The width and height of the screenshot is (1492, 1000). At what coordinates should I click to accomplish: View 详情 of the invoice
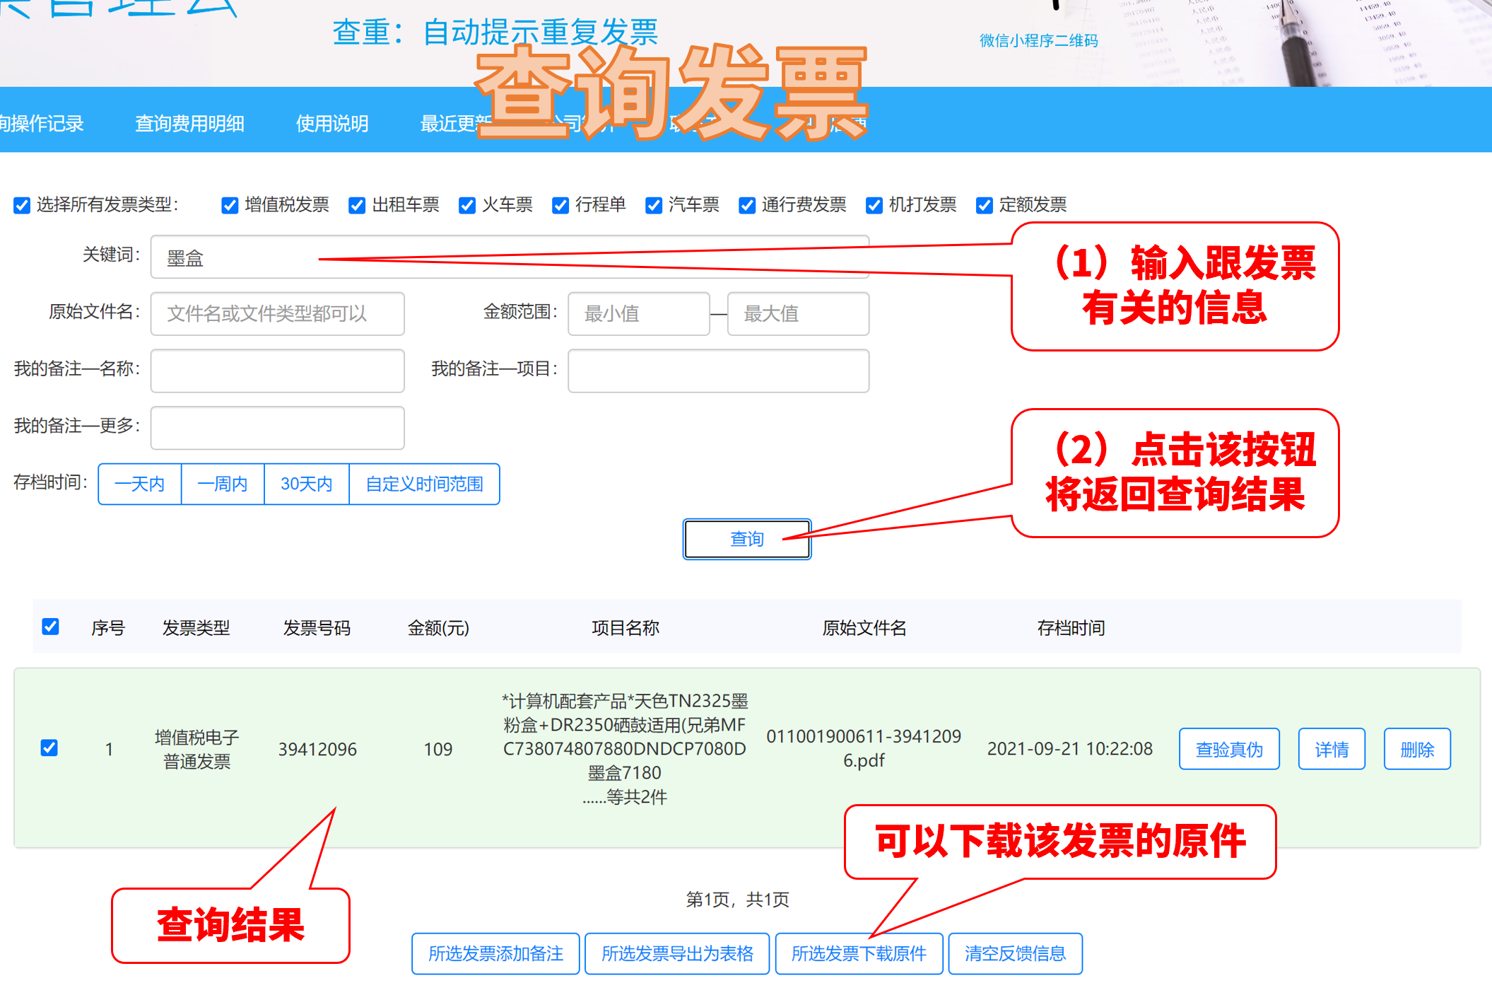click(1332, 750)
